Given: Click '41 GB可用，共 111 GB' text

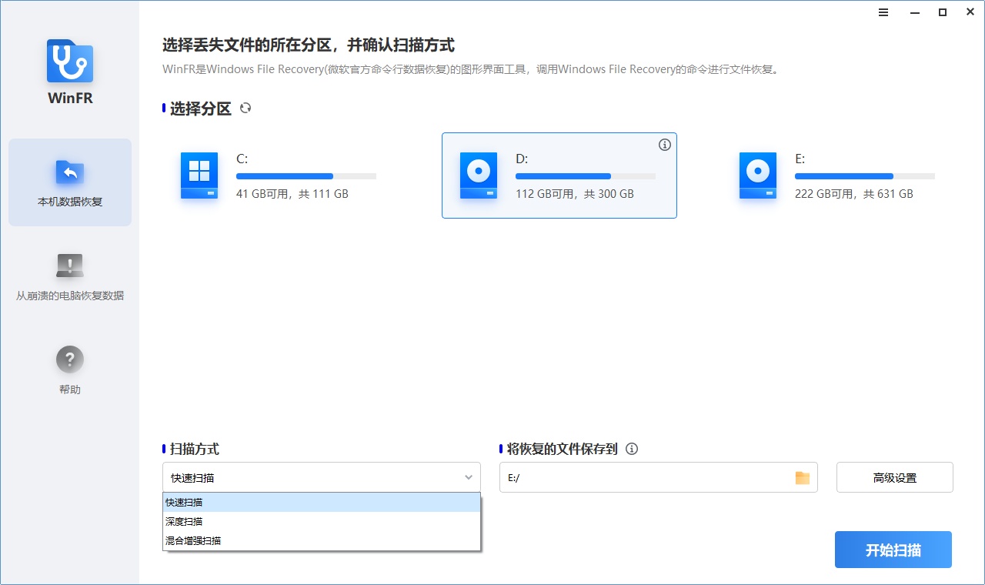Looking at the screenshot, I should [292, 194].
